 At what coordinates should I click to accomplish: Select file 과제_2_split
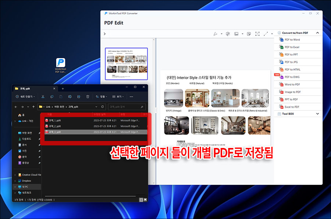click(x=96, y=126)
